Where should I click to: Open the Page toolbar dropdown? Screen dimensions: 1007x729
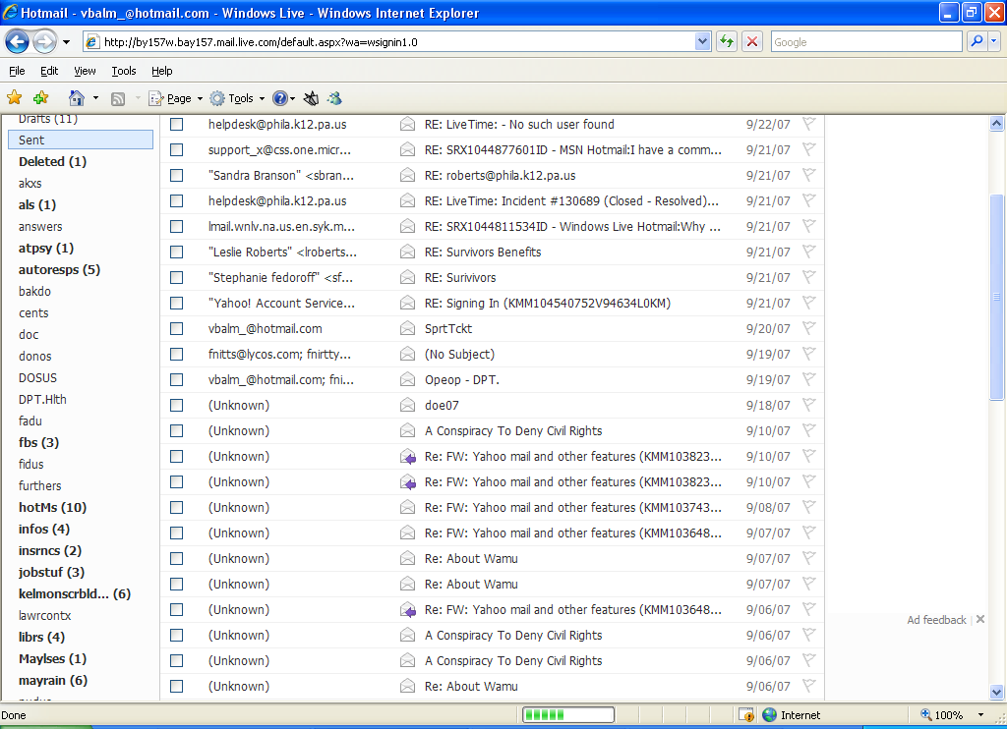click(200, 98)
